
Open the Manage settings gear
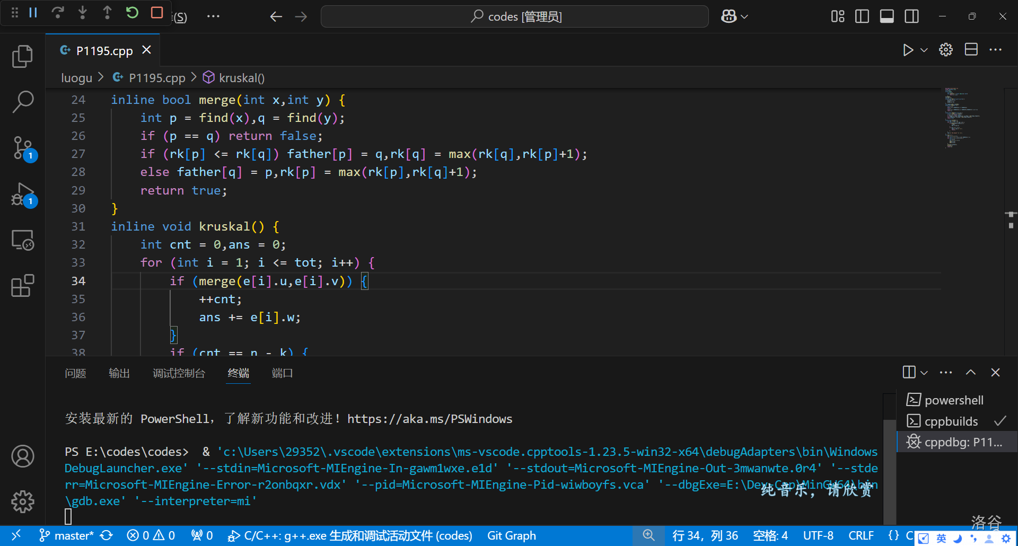[23, 501]
